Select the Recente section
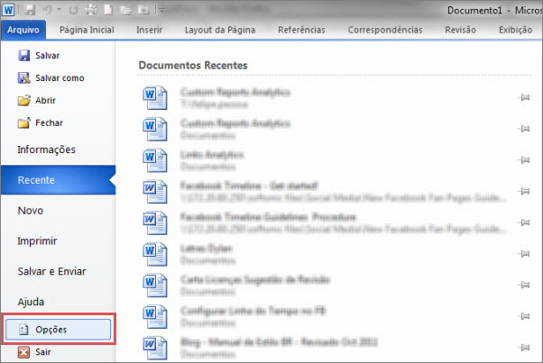The width and height of the screenshot is (543, 363). click(58, 180)
